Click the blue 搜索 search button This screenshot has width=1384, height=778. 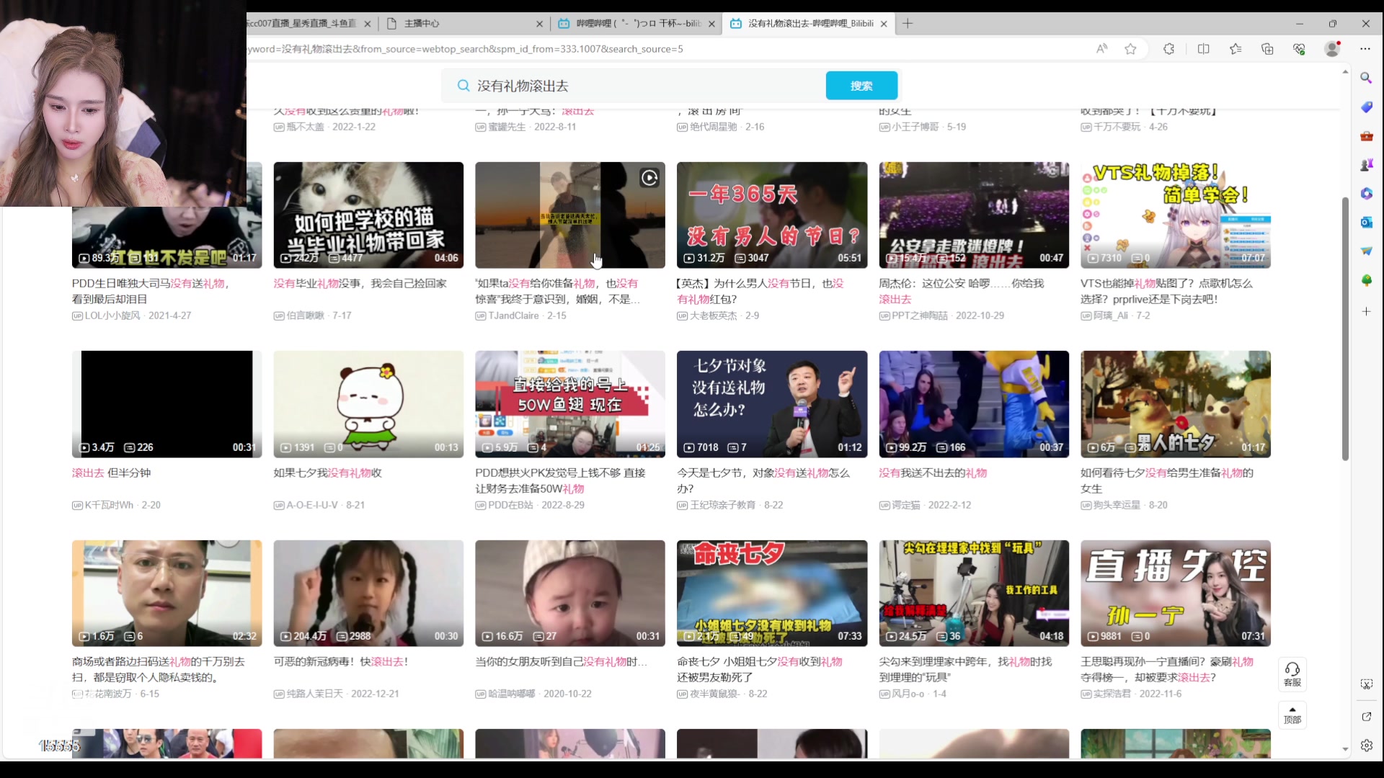point(861,86)
